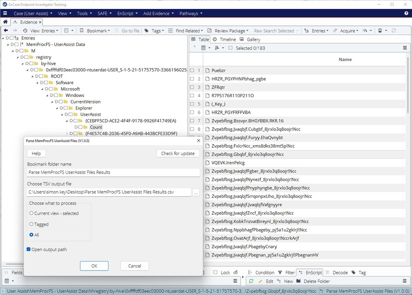
Task: Open the Pathways menu
Action: [x=191, y=13]
